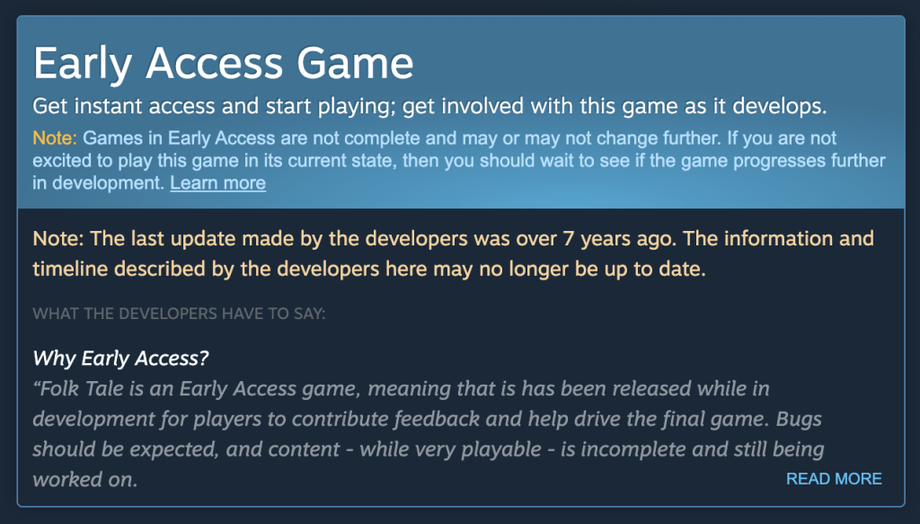
Task: Expand the description with READ MORE
Action: click(x=834, y=479)
